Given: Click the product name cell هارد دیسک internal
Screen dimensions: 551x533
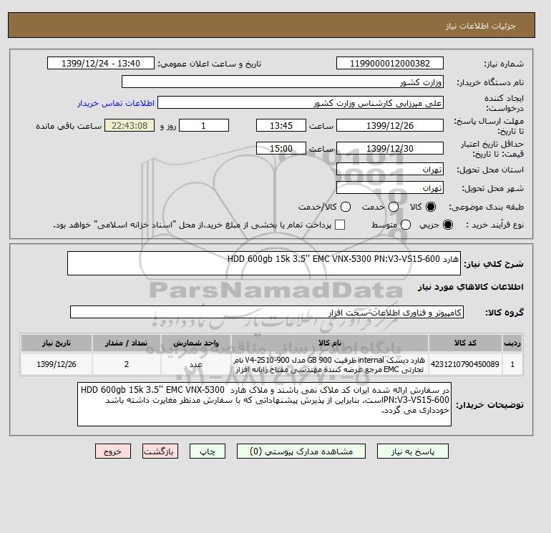Looking at the screenshot, I should (330, 364).
